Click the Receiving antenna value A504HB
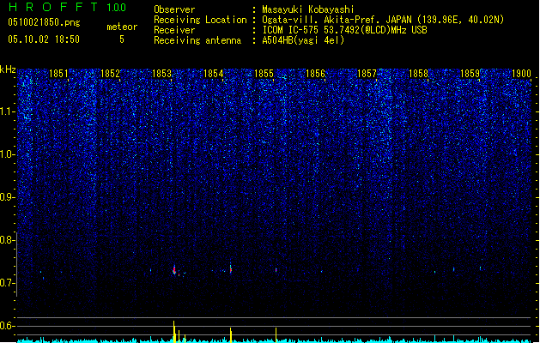This screenshot has width=540, height=343. click(278, 40)
